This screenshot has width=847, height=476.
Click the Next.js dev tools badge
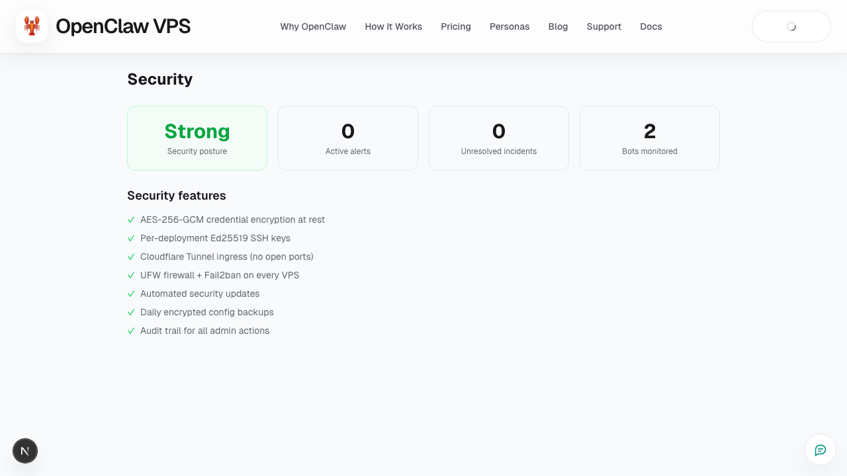25,452
